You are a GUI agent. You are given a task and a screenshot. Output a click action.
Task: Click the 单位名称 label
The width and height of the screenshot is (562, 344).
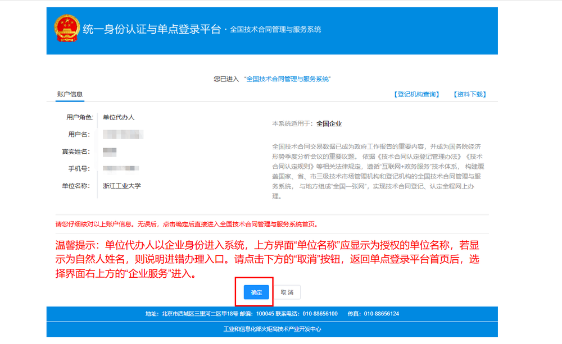[x=76, y=186]
